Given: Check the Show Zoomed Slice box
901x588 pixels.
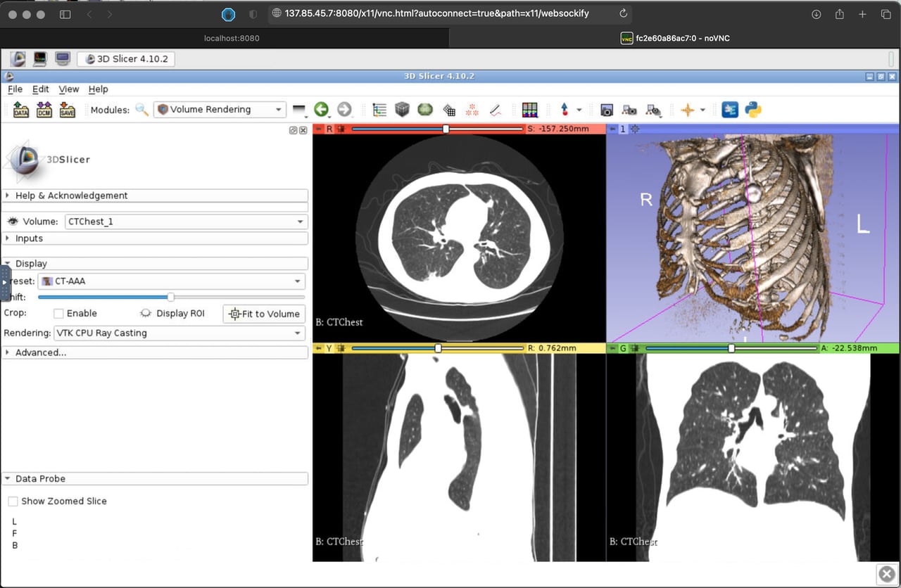Looking at the screenshot, I should click(x=13, y=501).
